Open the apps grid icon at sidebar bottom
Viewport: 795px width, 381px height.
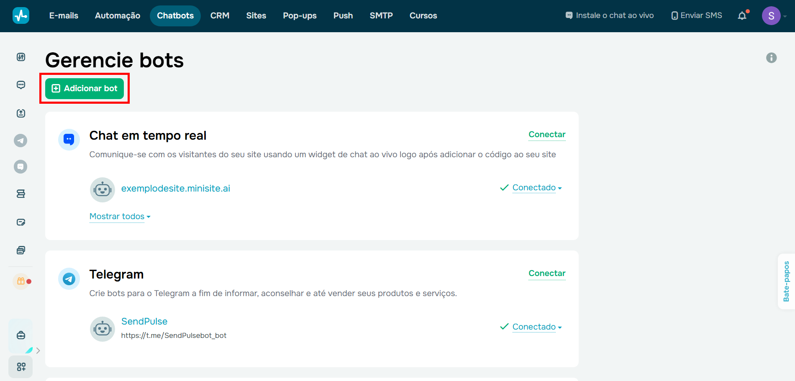21,367
